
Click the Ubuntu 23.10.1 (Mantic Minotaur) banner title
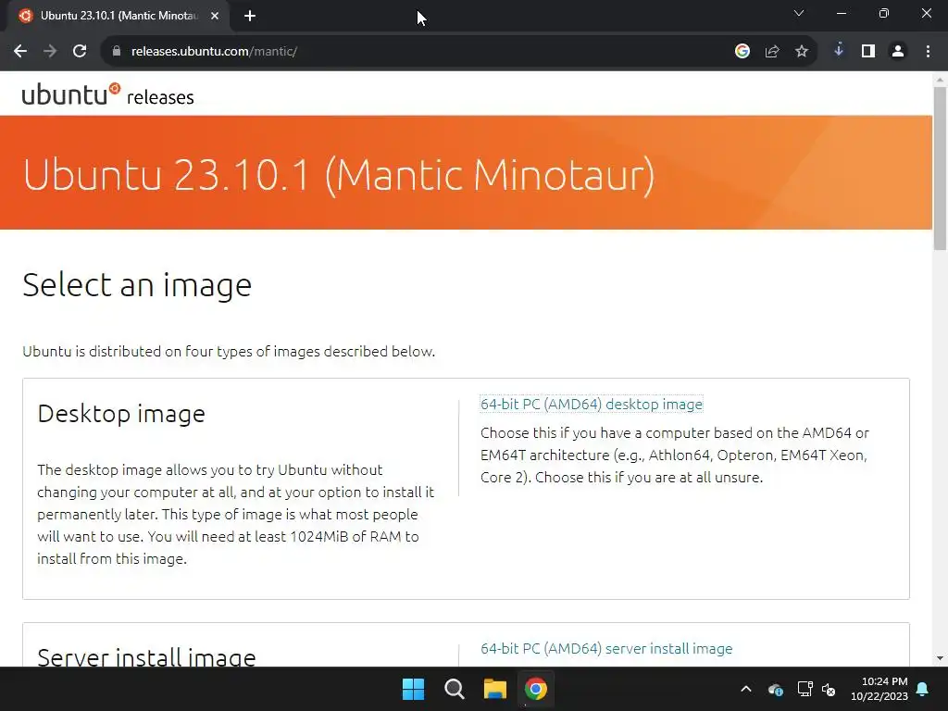tap(339, 175)
